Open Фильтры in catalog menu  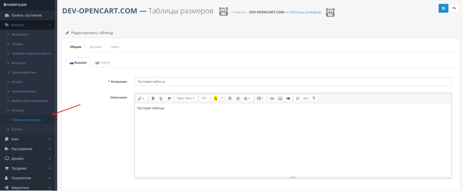tap(27, 63)
